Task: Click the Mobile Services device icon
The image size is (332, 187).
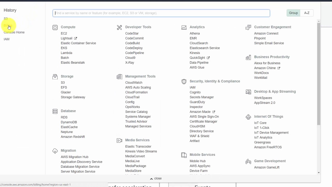Action: tap(184, 155)
